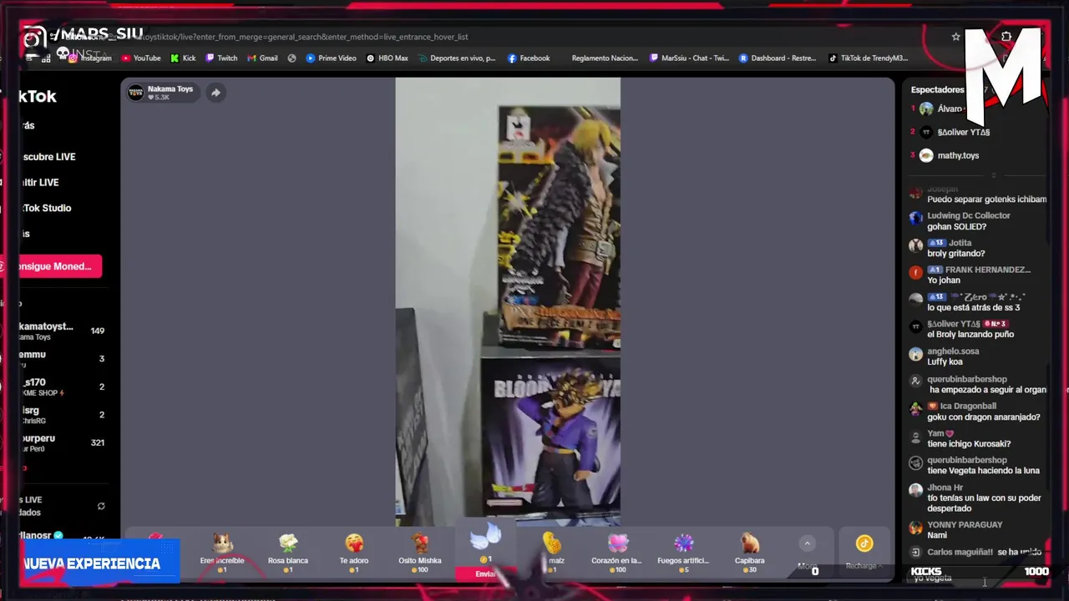Open the live channel with 321 viewers
The image size is (1069, 601).
(63, 442)
